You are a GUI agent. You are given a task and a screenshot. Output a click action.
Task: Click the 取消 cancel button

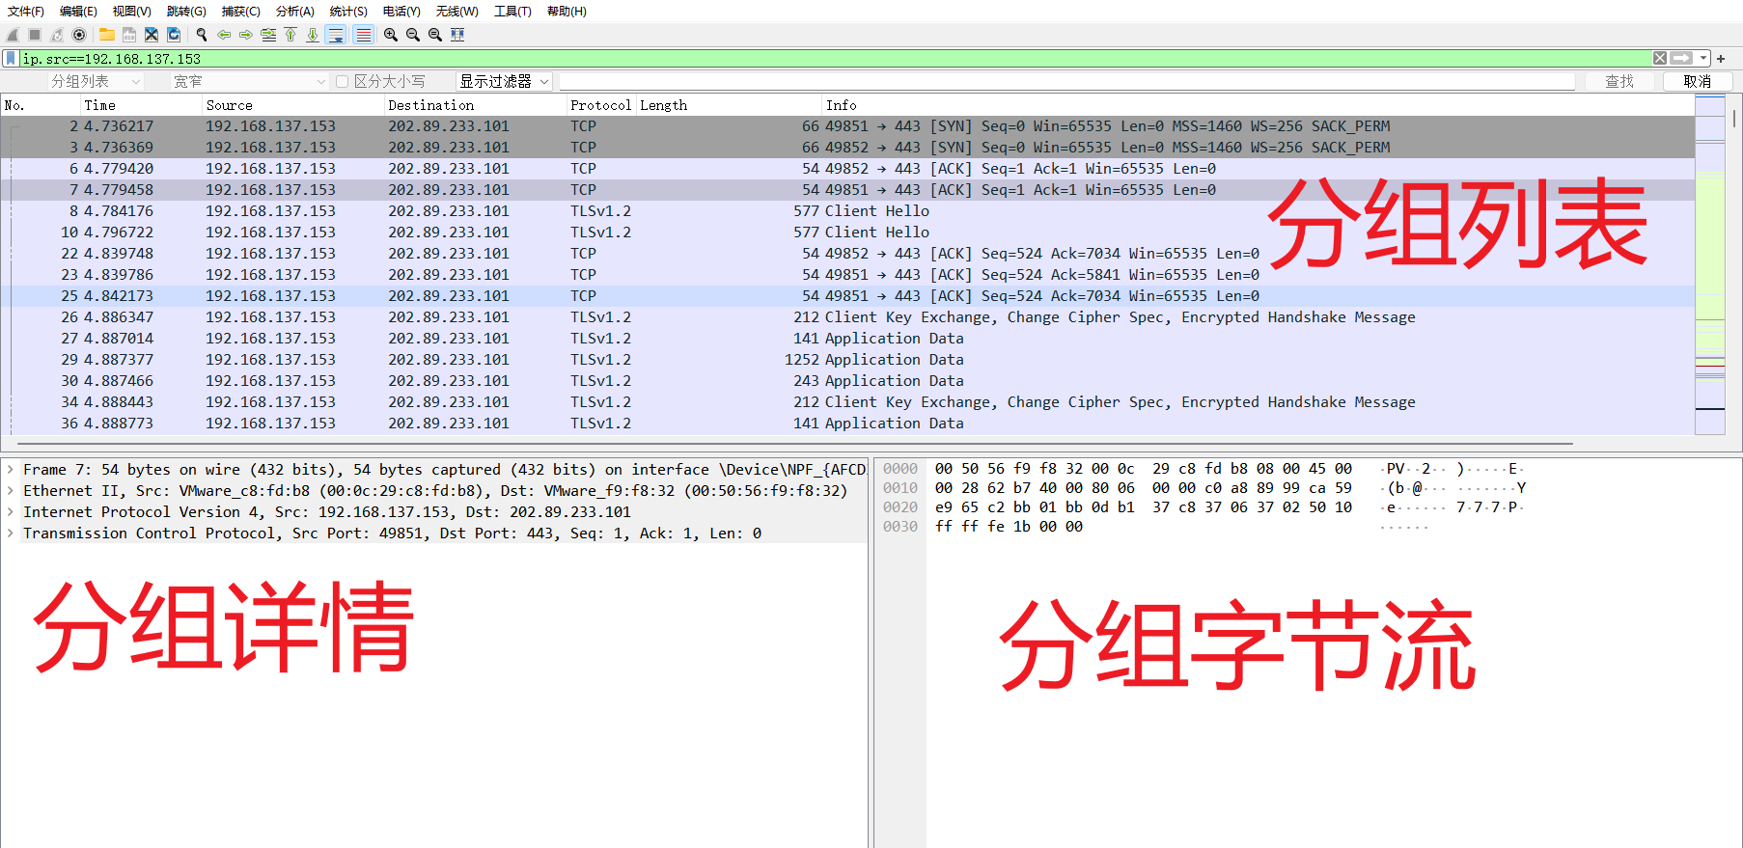click(x=1698, y=82)
